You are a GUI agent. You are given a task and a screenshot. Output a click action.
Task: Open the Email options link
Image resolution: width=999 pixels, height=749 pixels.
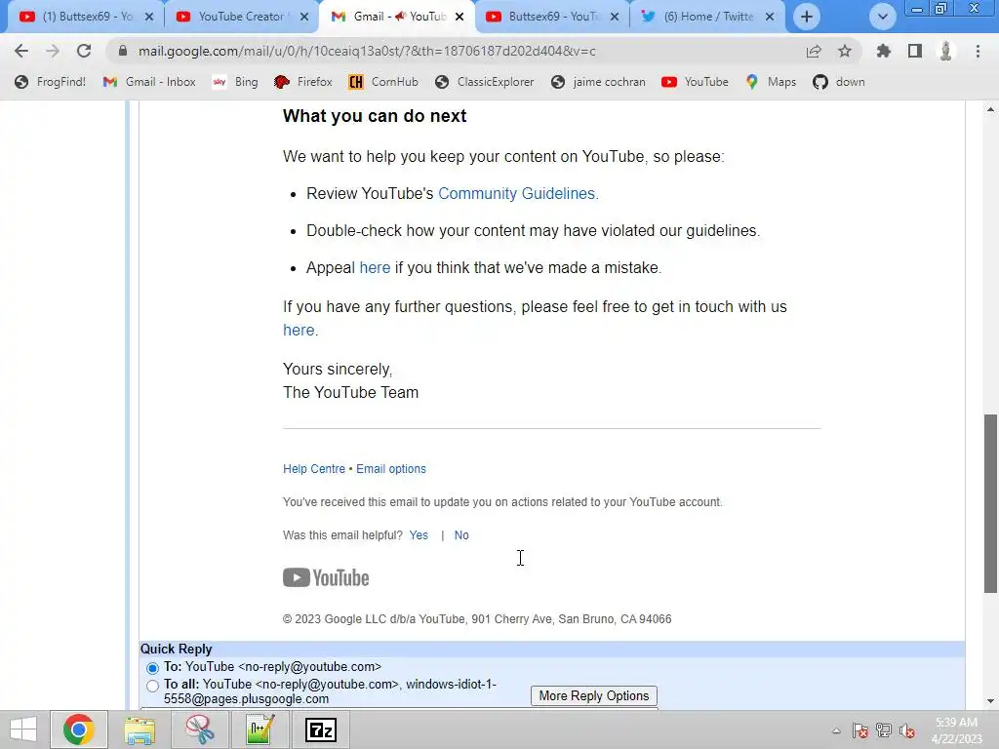click(x=390, y=469)
